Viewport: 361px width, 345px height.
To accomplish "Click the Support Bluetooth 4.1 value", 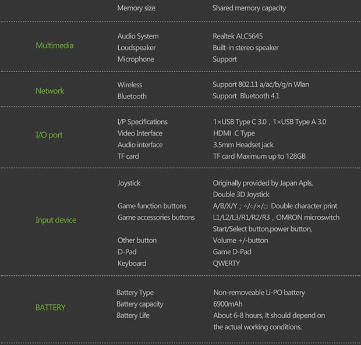I will click(x=246, y=96).
